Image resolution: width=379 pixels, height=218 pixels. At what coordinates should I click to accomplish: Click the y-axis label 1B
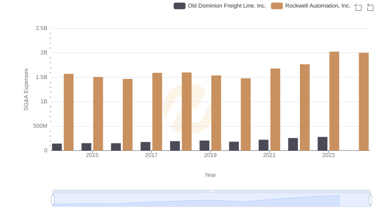tap(44, 102)
